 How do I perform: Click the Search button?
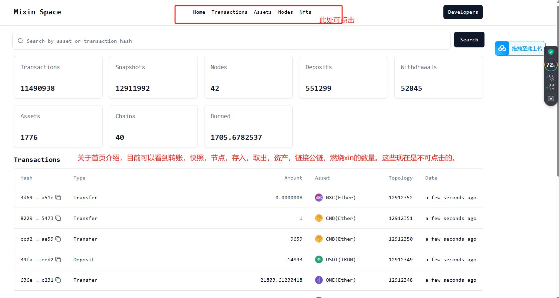[x=469, y=40]
